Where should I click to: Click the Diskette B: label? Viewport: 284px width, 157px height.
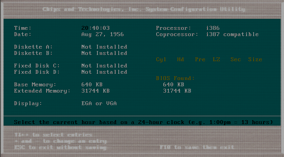point(33,53)
